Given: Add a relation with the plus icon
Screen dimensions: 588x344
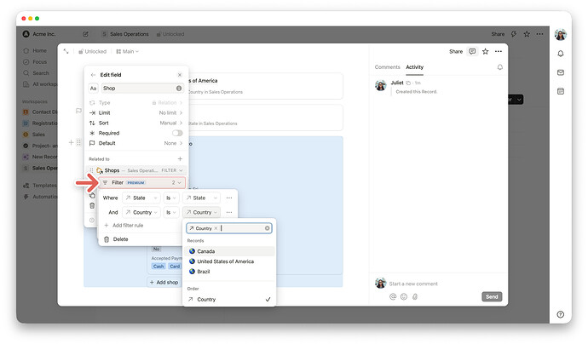Looking at the screenshot, I should [179, 158].
